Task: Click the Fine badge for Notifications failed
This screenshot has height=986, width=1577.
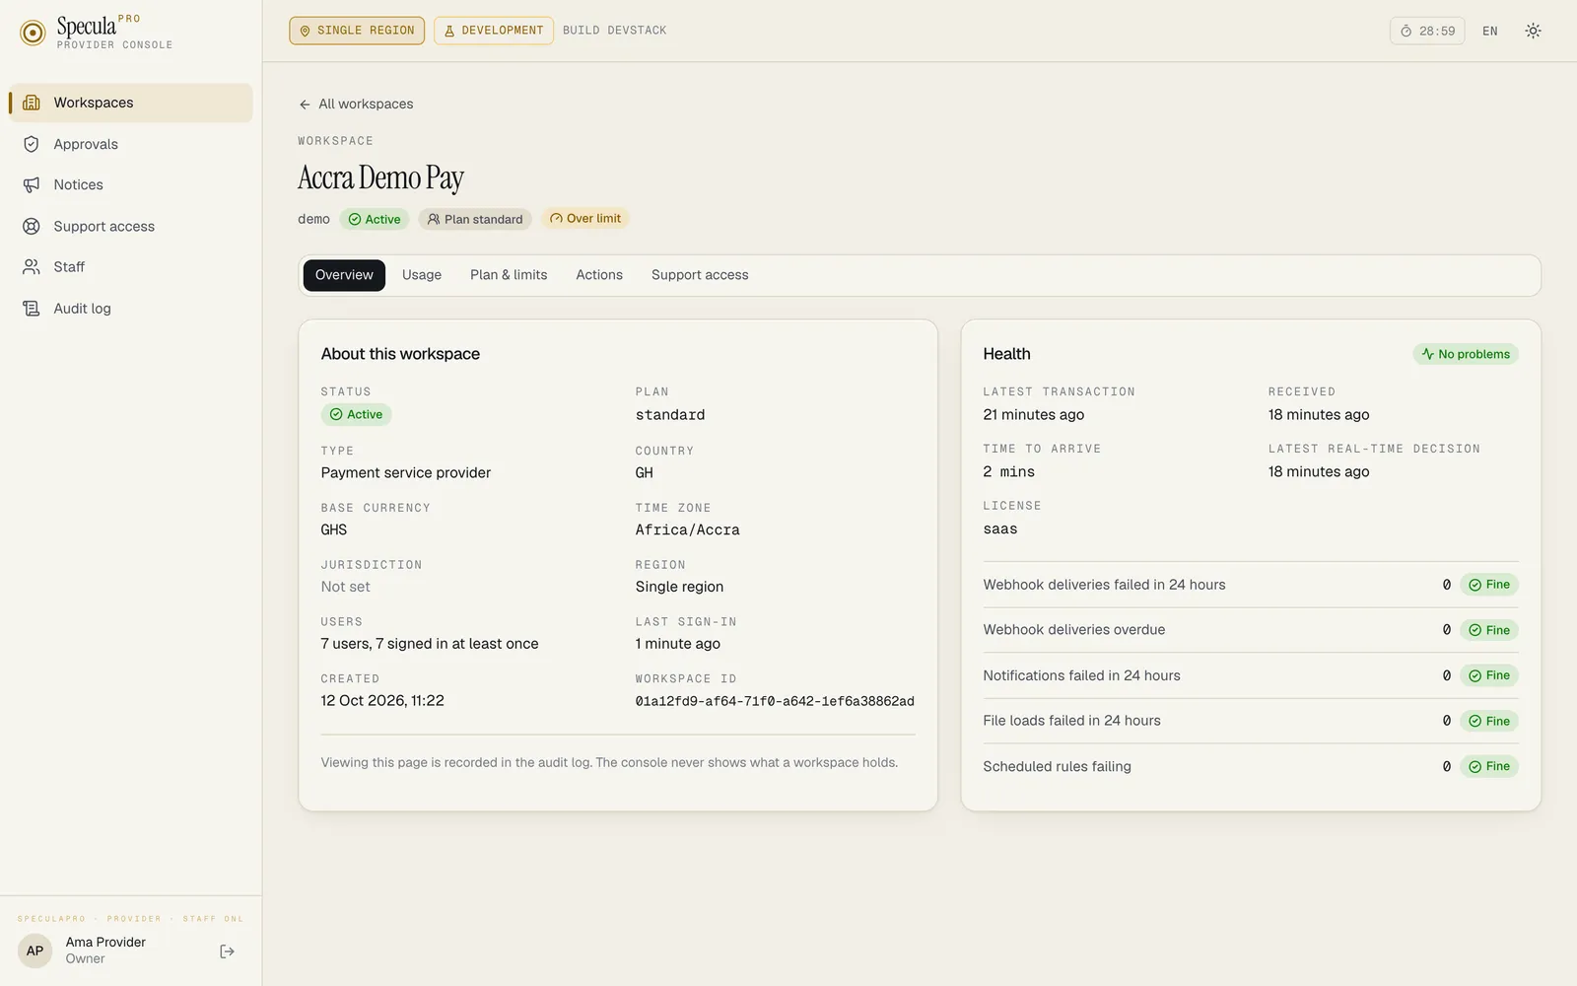Action: (x=1489, y=675)
